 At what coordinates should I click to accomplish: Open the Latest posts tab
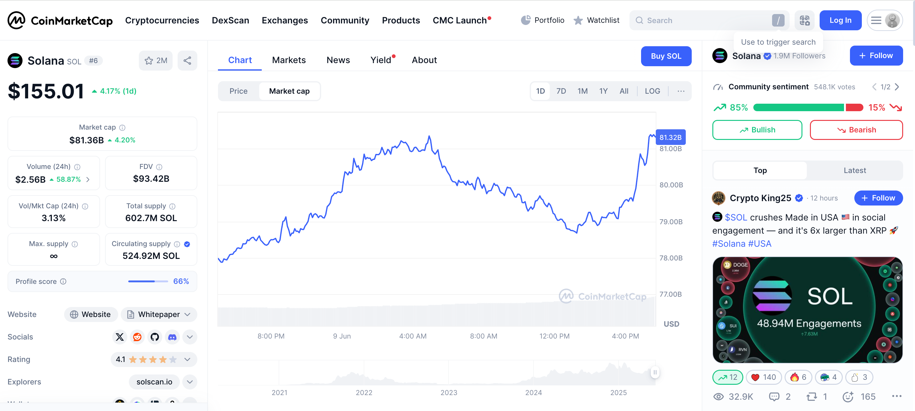(854, 171)
